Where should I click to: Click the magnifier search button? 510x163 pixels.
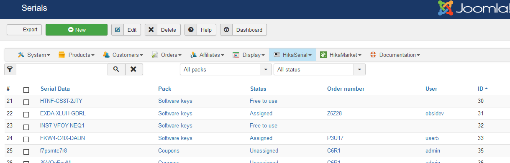click(116, 69)
